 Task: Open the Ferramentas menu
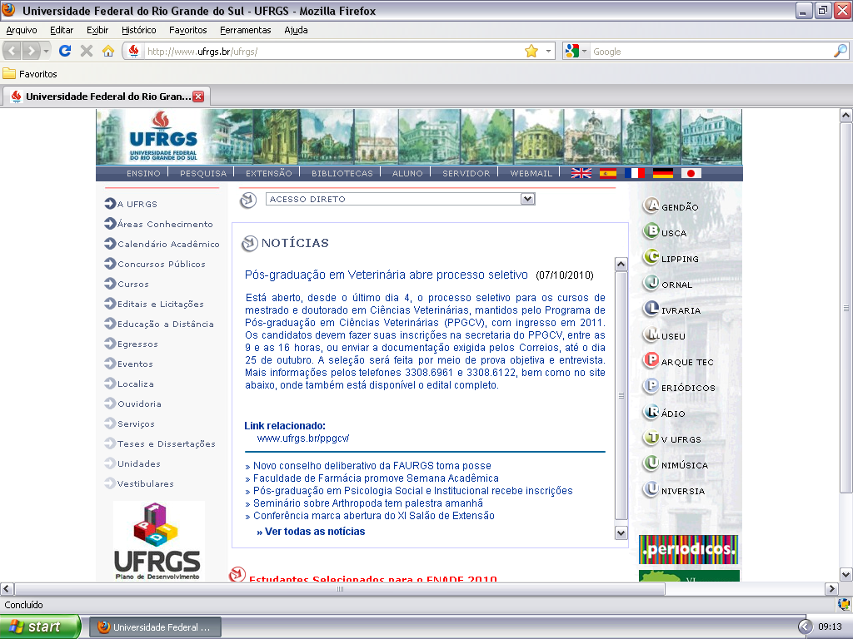click(x=245, y=30)
